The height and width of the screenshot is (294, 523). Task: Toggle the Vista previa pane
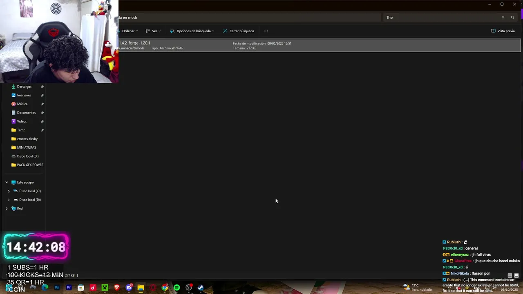tap(503, 31)
